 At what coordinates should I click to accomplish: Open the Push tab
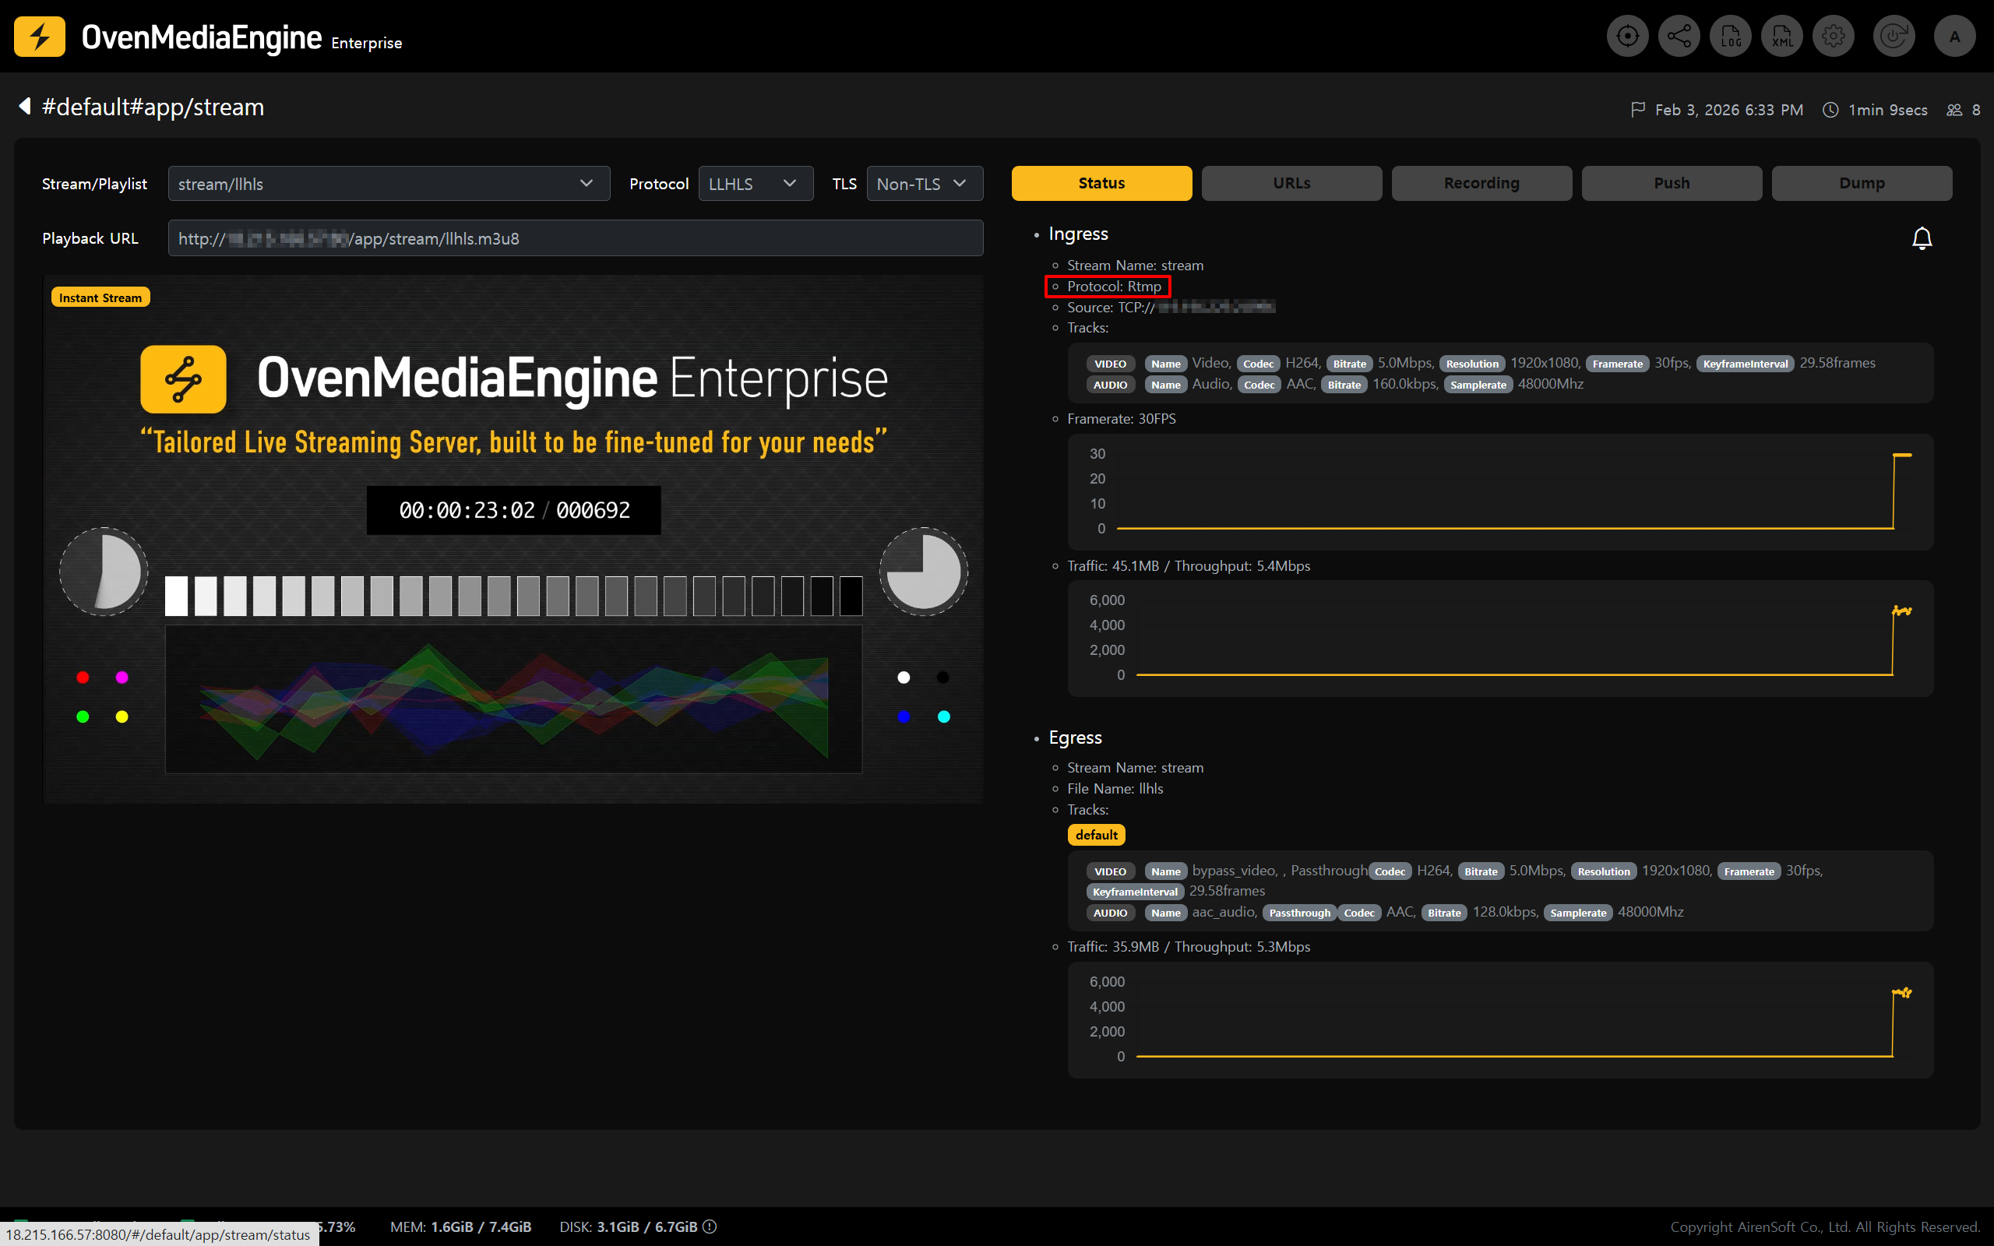click(1671, 183)
